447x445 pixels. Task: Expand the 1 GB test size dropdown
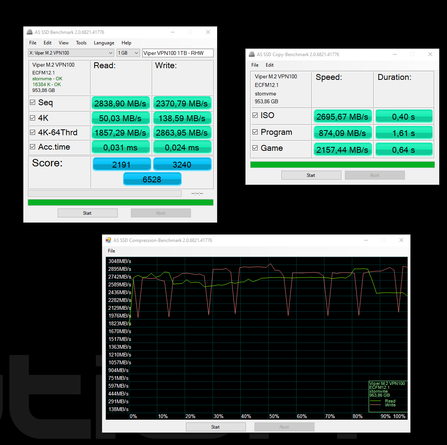[128, 53]
